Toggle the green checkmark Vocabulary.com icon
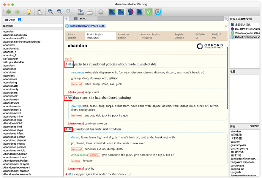Viewport: 262px width, 178px height. 148,12
